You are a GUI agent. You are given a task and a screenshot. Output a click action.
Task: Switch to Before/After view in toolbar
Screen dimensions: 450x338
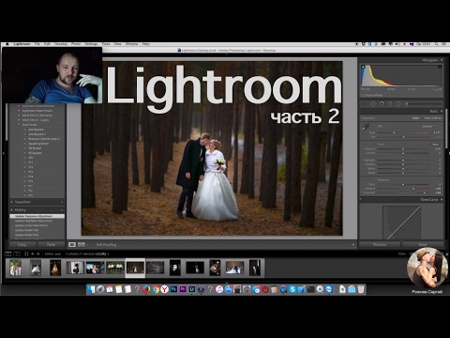[x=82, y=244]
